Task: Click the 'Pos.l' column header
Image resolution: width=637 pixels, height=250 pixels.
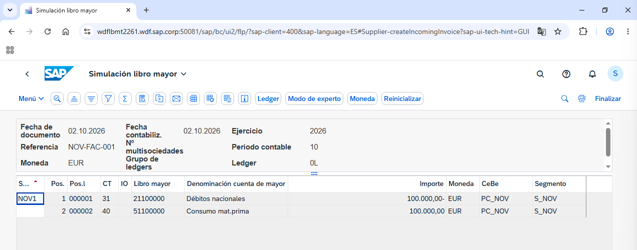Action: click(x=84, y=183)
